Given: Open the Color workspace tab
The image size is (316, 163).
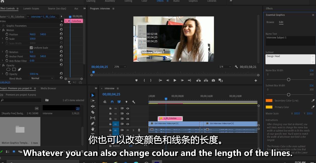Looking at the screenshot, I should click(144, 1).
